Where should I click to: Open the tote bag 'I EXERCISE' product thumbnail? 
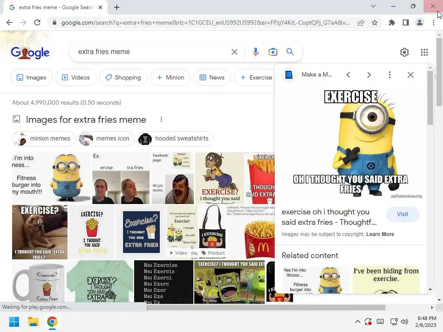(x=212, y=232)
